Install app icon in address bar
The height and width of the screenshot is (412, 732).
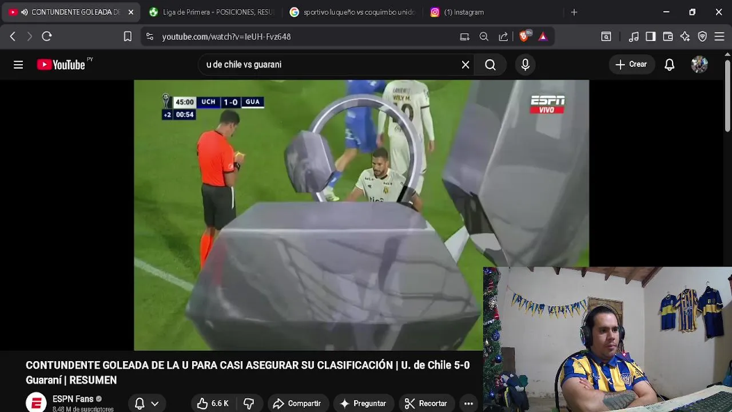(464, 37)
